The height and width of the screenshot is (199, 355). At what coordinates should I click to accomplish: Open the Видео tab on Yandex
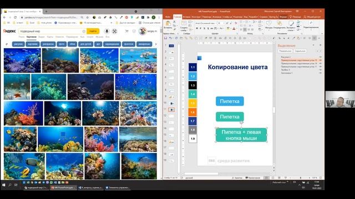pyautogui.click(x=42, y=37)
